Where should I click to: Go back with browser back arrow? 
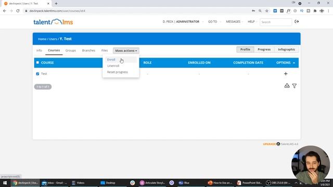[x=5, y=11]
